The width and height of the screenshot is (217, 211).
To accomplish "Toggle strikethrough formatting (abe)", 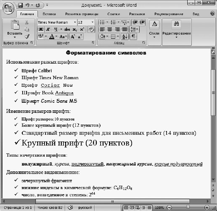I will [x=67, y=29].
